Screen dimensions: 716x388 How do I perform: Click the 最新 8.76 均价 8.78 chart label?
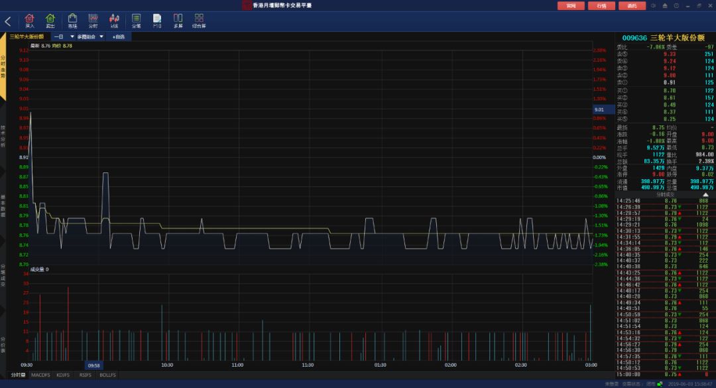[x=51, y=46]
